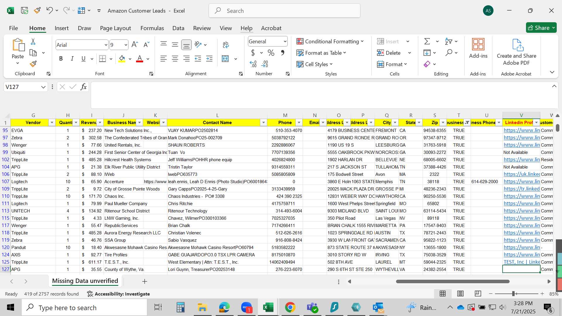This screenshot has width=562, height=316.
Task: Open the Vendor column filter dropdown
Action: [52, 123]
